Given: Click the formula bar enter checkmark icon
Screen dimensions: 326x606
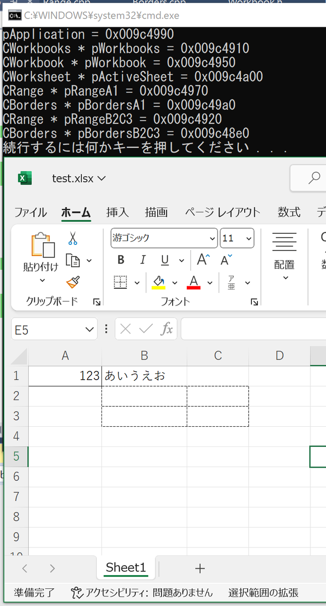Looking at the screenshot, I should click(x=146, y=329).
